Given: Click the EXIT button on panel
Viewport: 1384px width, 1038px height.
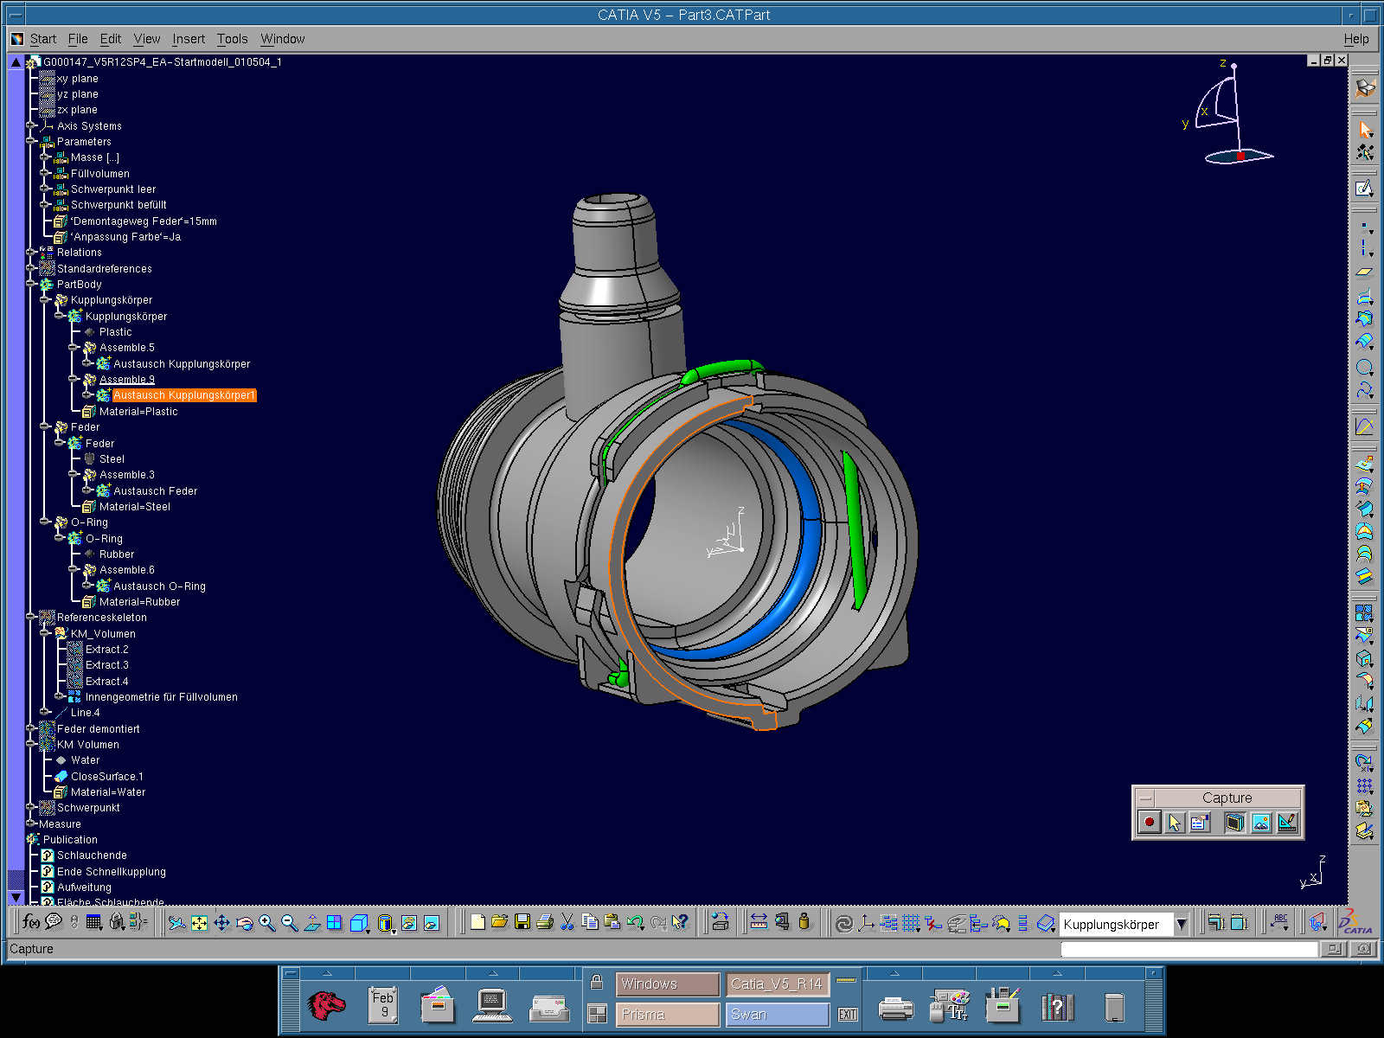Looking at the screenshot, I should point(848,1014).
